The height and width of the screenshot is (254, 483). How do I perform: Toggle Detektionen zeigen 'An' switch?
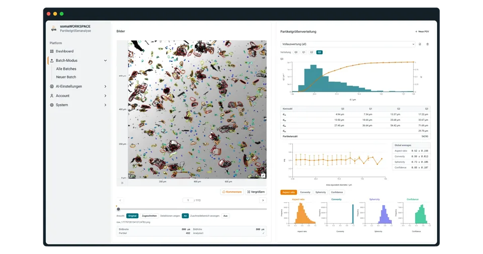(x=185, y=216)
